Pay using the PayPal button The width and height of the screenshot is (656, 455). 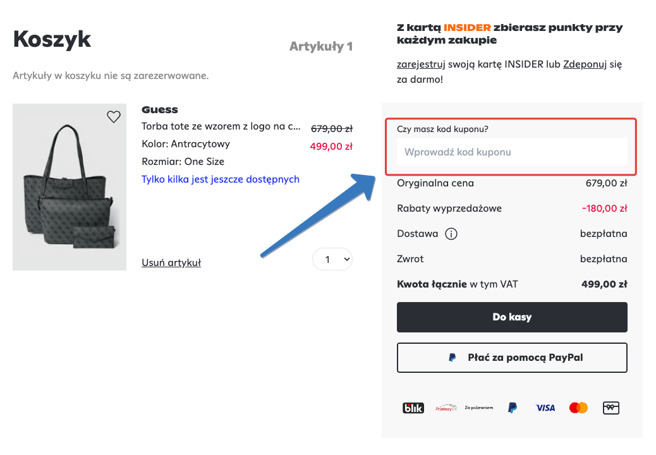pos(512,358)
